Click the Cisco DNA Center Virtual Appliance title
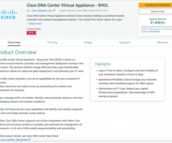The height and width of the screenshot is (143, 172). click(x=68, y=5)
